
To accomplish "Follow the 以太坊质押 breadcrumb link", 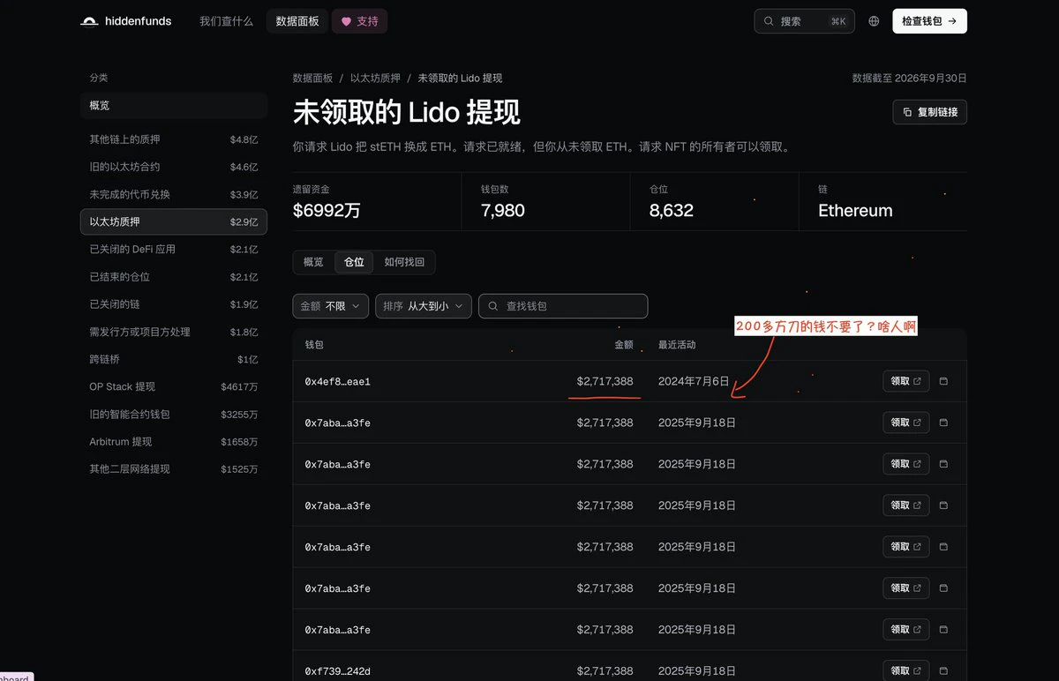I will coord(375,79).
